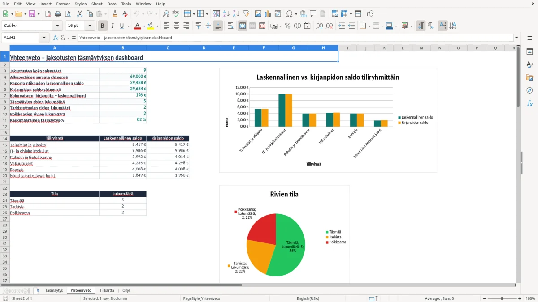
Task: Click the Clear Direct Formatting icon
Action: click(124, 14)
